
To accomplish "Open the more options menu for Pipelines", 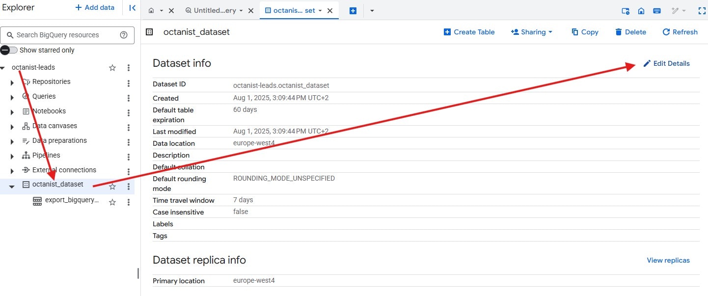I will pyautogui.click(x=129, y=157).
